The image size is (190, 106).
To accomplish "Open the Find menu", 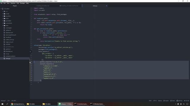I will point(18,3).
